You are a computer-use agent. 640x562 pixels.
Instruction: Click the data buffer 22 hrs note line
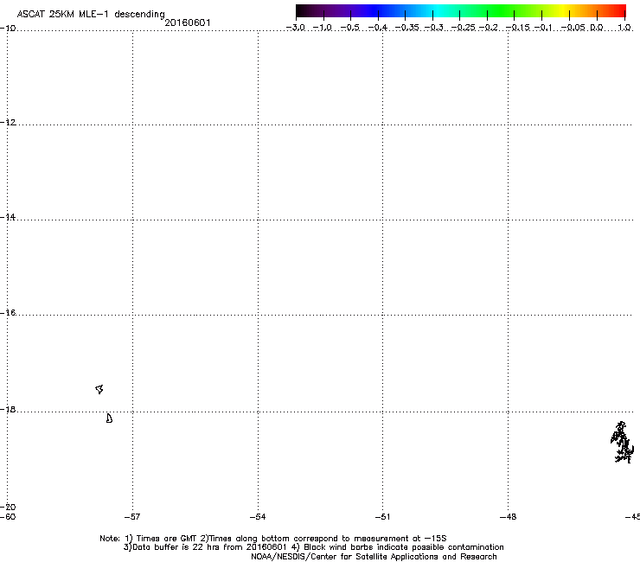point(313,547)
